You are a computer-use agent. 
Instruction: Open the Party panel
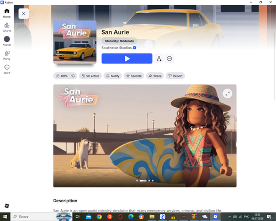click(7, 55)
